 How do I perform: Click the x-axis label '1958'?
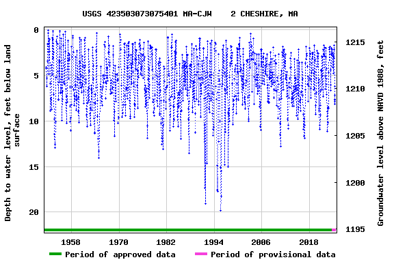pyautogui.click(x=71, y=242)
